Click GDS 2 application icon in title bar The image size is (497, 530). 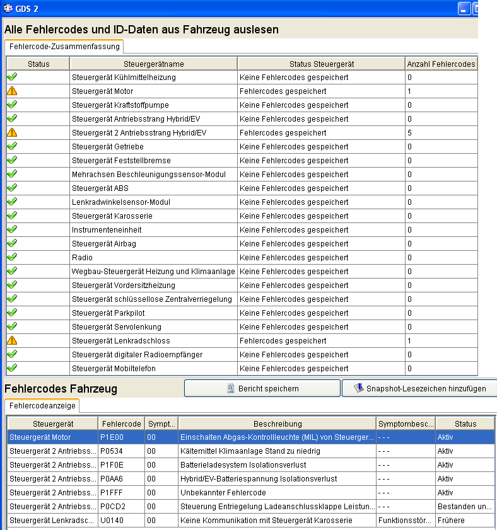point(8,8)
